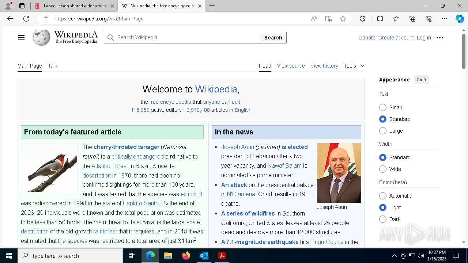This screenshot has height=263, width=468.
Task: Open Wikipedia personal tools ellipsis menu
Action: click(x=440, y=38)
